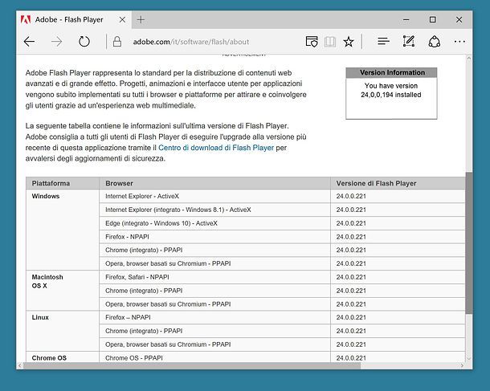This screenshot has width=490, height=391.
Task: Maximize the Edge browser window
Action: [432, 20]
